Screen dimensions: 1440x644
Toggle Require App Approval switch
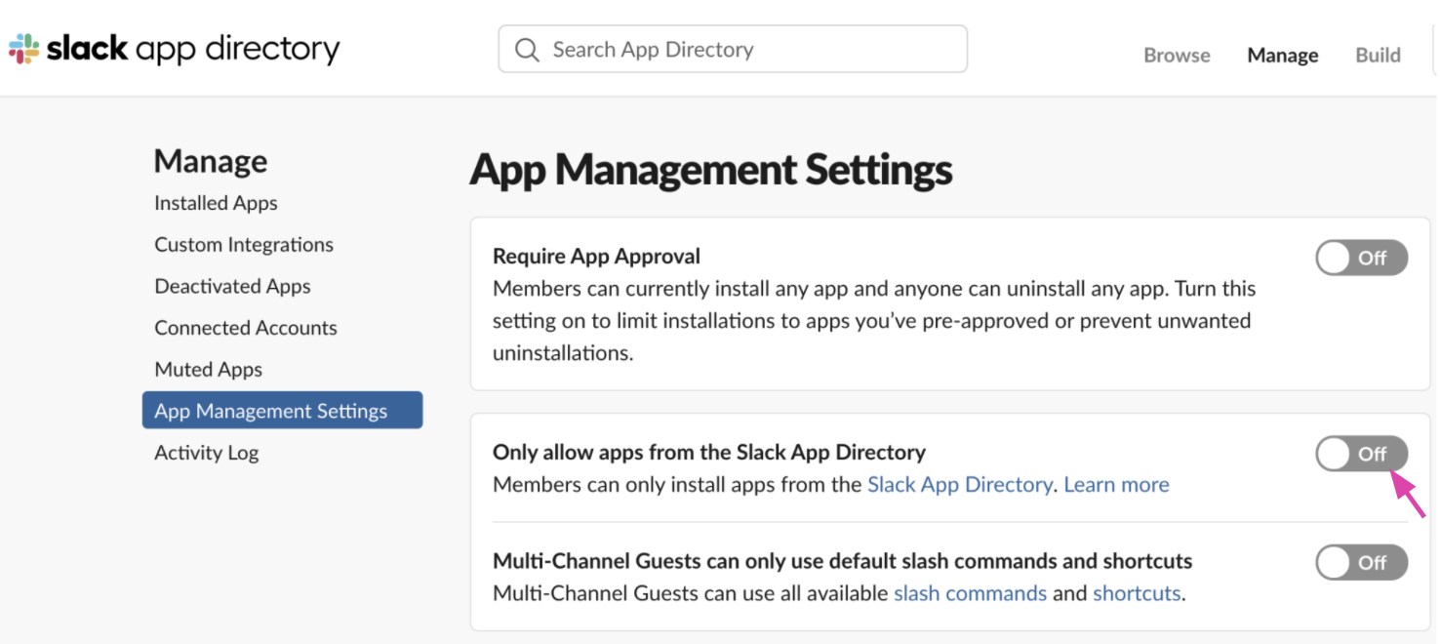(1361, 259)
